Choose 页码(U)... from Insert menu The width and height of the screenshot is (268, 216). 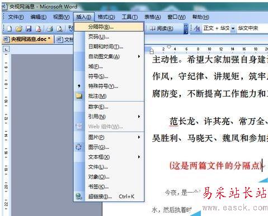[x=109, y=37]
